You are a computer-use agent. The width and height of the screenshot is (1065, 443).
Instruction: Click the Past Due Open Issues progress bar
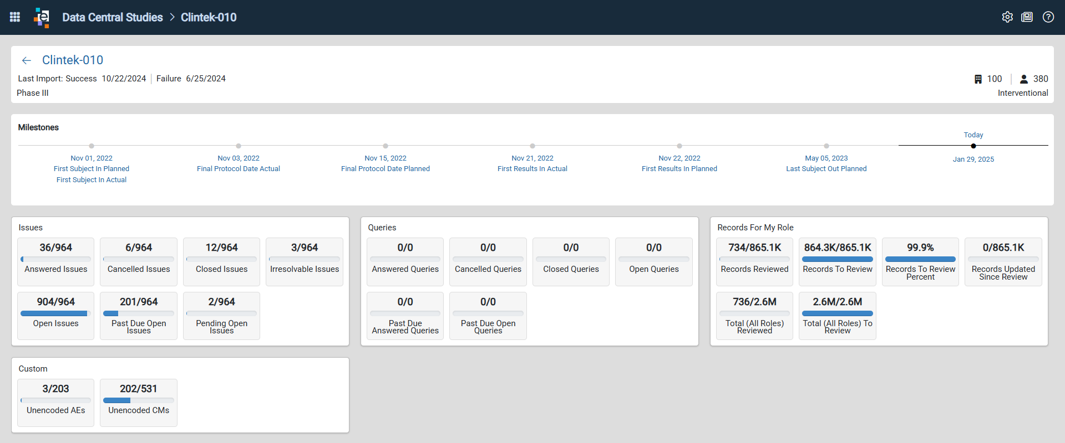pos(139,313)
